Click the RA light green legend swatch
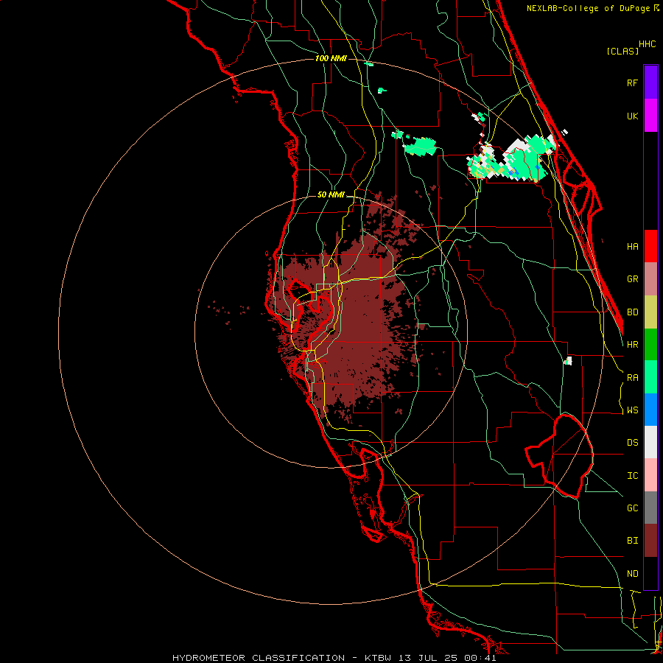The image size is (663, 663). pyautogui.click(x=650, y=377)
